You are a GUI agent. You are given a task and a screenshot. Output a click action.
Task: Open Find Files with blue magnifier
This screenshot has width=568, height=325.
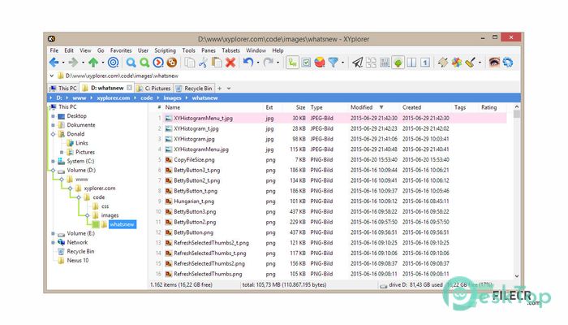click(131, 63)
